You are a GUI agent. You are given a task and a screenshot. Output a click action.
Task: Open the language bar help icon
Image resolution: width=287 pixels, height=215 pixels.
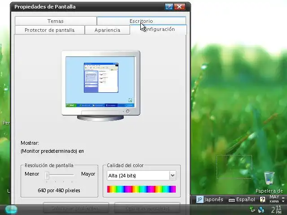click(x=262, y=199)
